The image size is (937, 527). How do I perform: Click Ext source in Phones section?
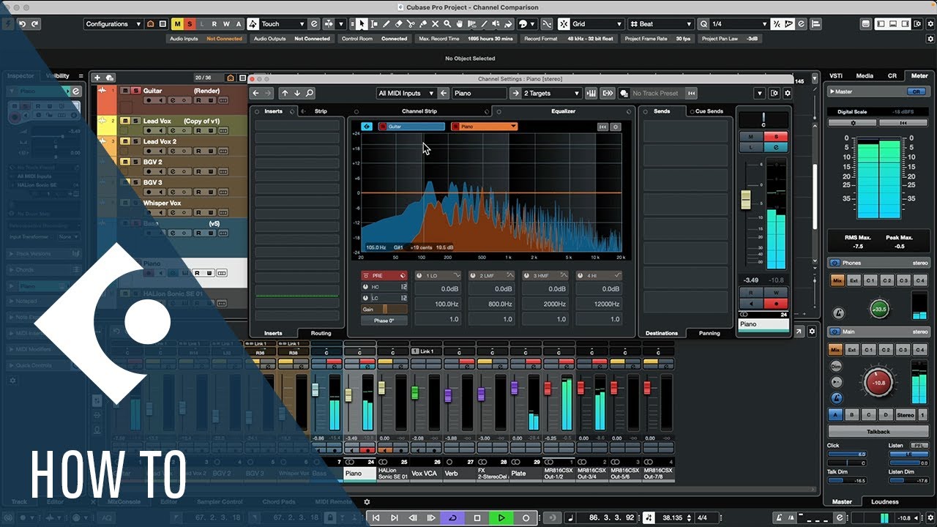coord(854,280)
